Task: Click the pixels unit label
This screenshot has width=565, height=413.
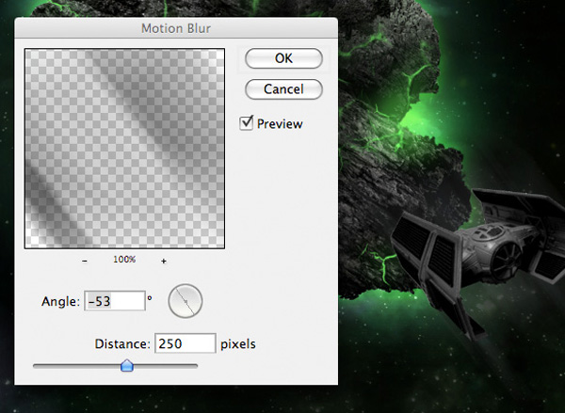Action: [x=238, y=344]
